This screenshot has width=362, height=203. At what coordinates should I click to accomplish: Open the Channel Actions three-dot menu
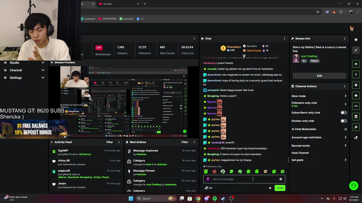[344, 86]
